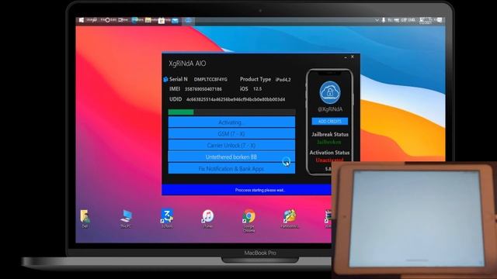Viewport: 497px width, 279px height.
Task: Click the Jailbreak Status label
Action: pos(329,134)
